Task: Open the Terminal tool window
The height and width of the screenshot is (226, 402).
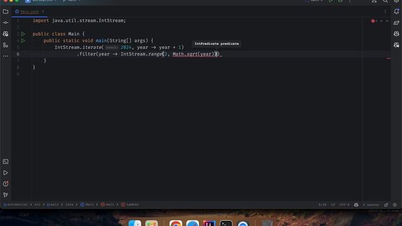Action: click(x=6, y=162)
